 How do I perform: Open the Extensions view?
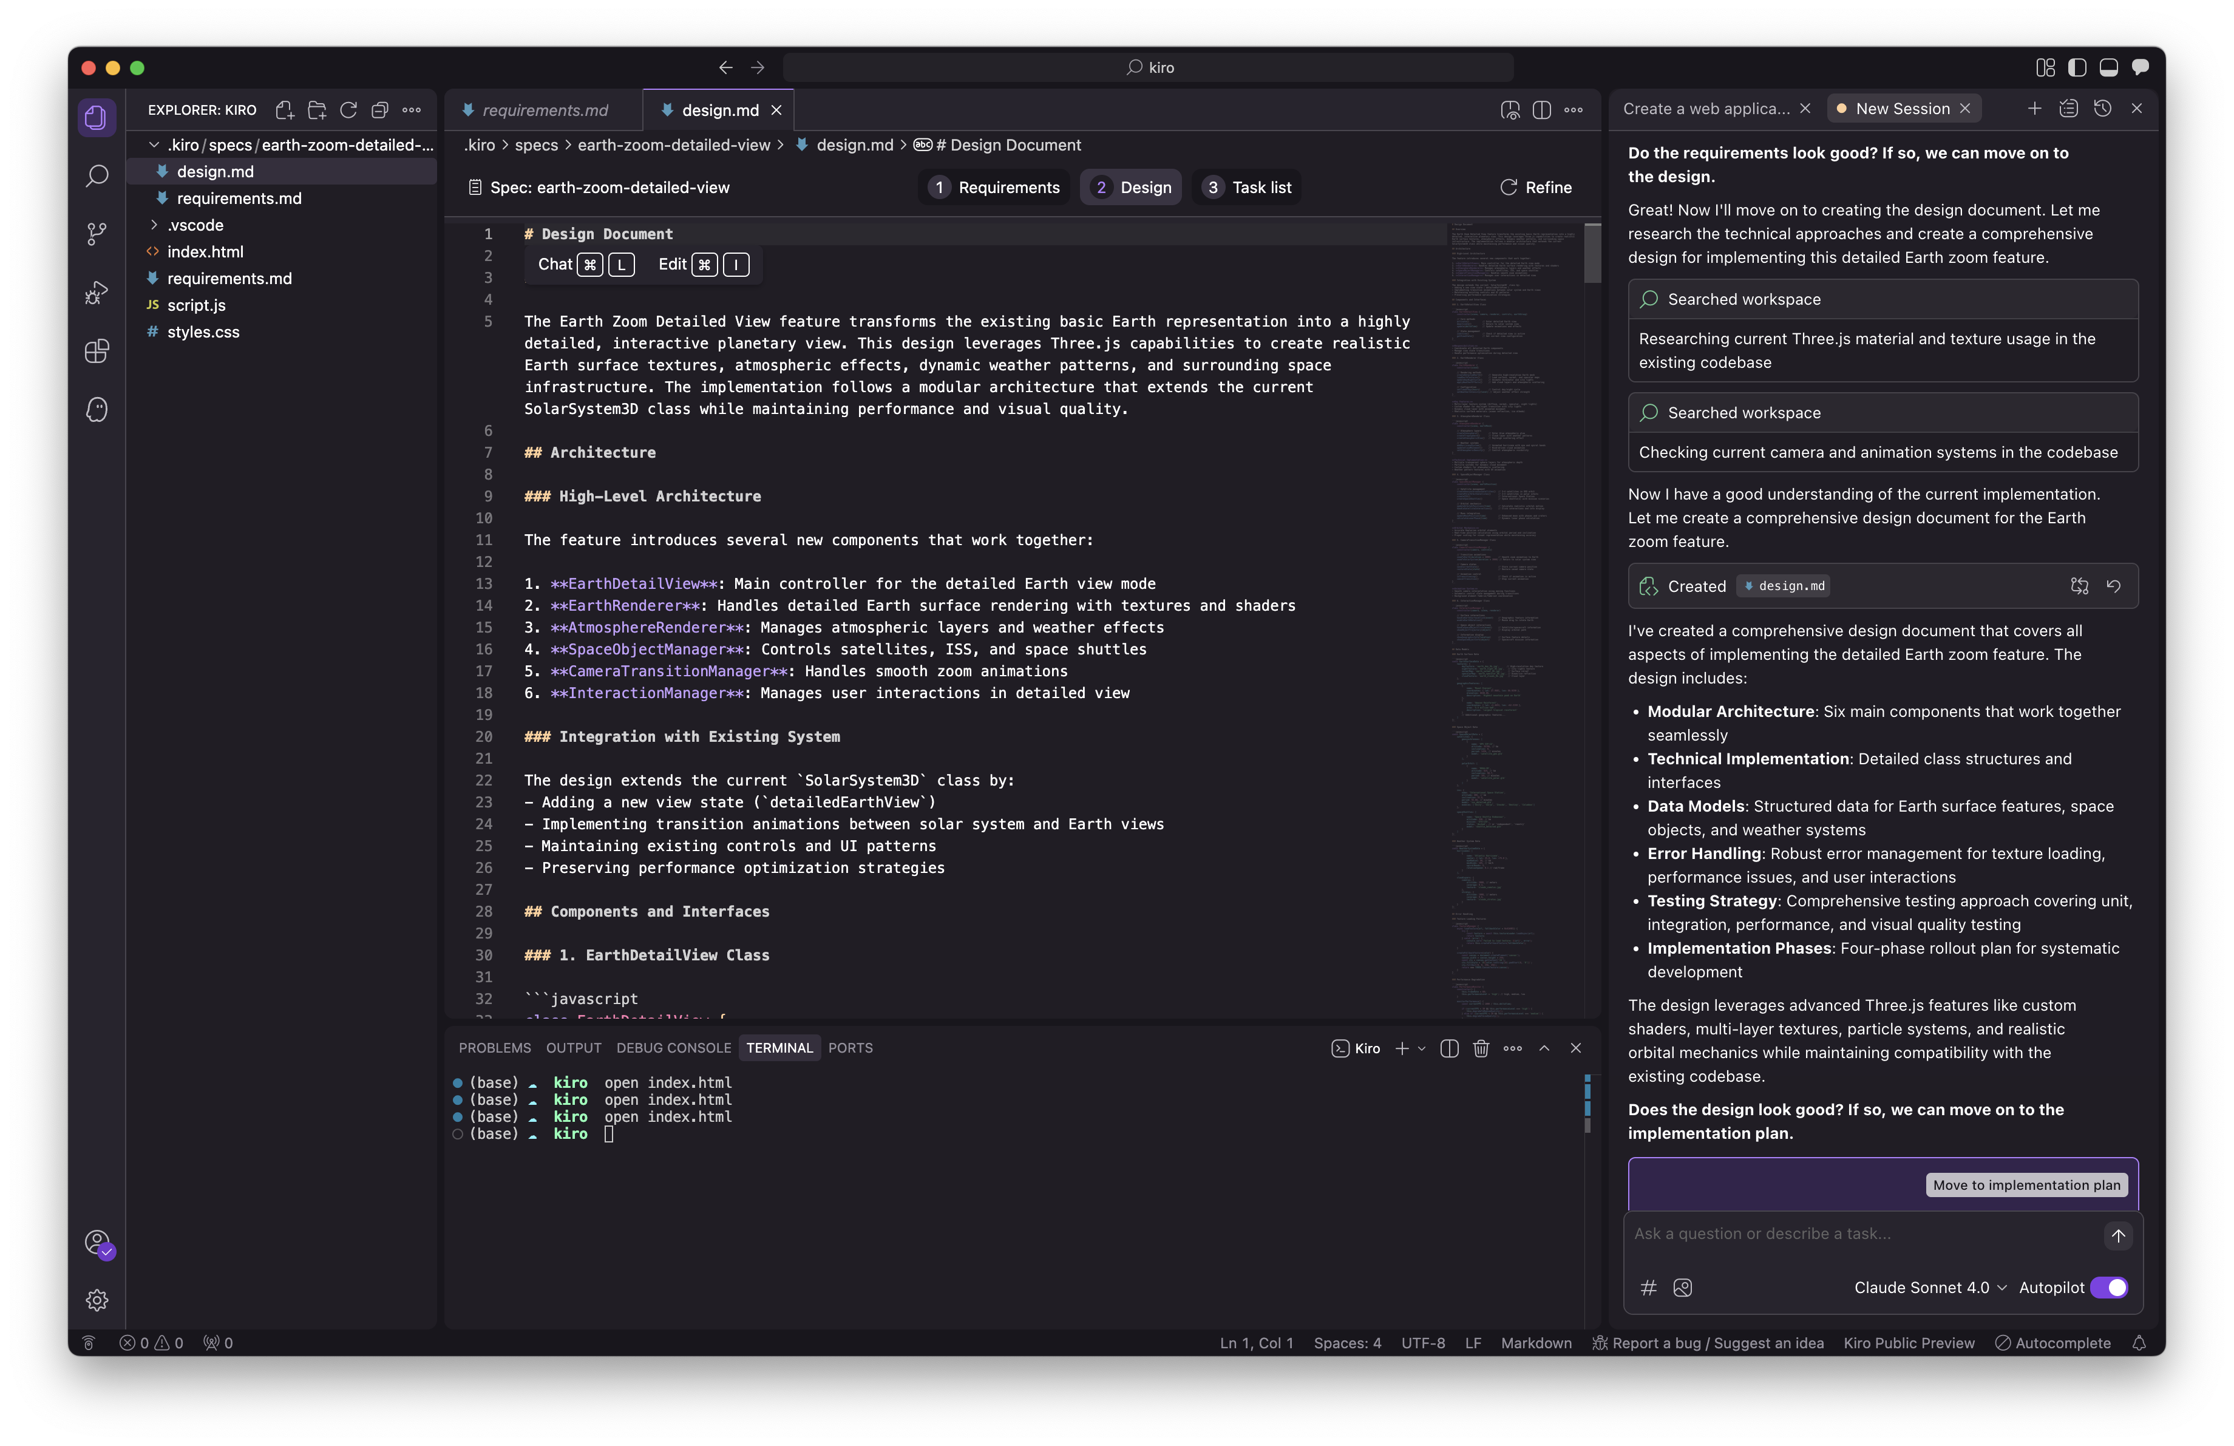coord(97,351)
